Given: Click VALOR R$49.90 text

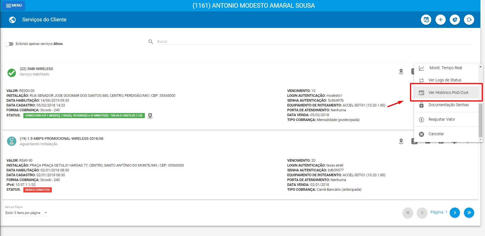Looking at the screenshot, I should coord(19,161).
